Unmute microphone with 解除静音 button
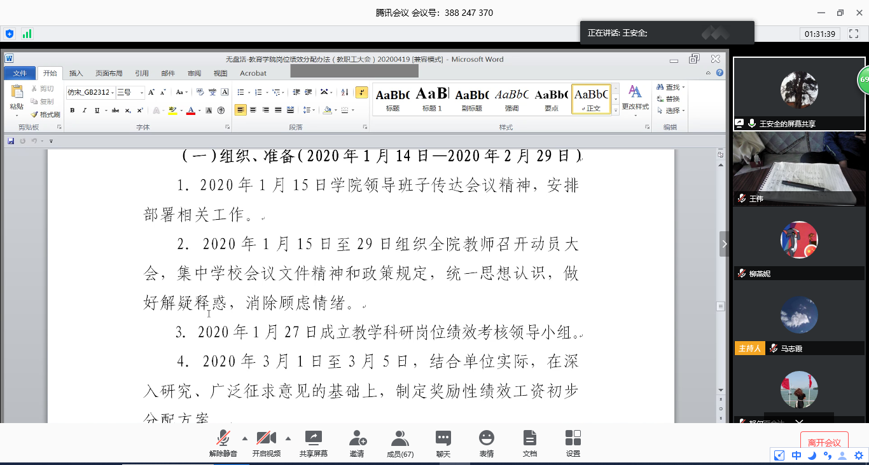Image resolution: width=869 pixels, height=465 pixels. [223, 439]
